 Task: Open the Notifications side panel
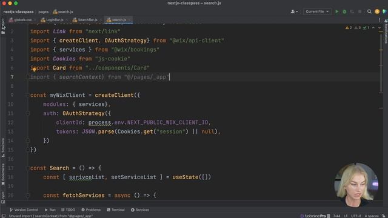pyautogui.click(x=386, y=31)
